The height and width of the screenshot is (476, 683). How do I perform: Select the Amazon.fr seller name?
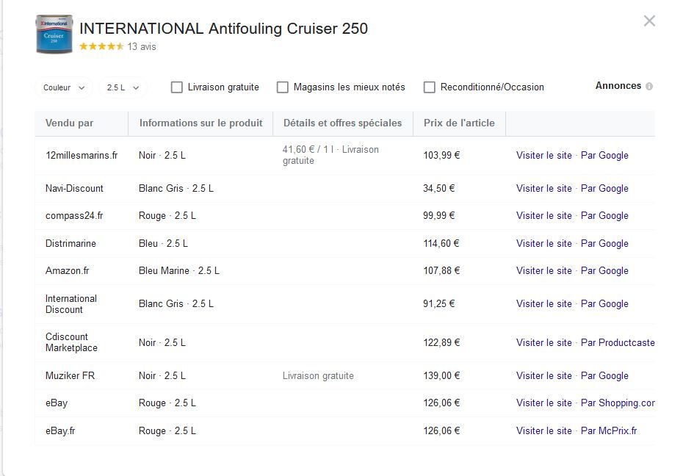[67, 270]
